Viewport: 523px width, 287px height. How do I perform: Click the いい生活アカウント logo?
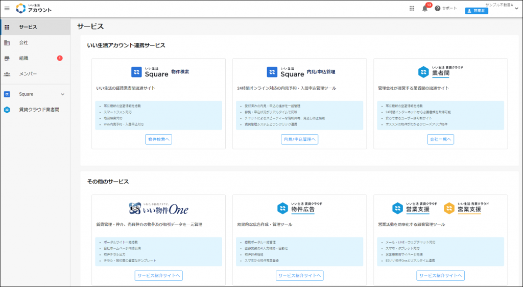tap(34, 8)
